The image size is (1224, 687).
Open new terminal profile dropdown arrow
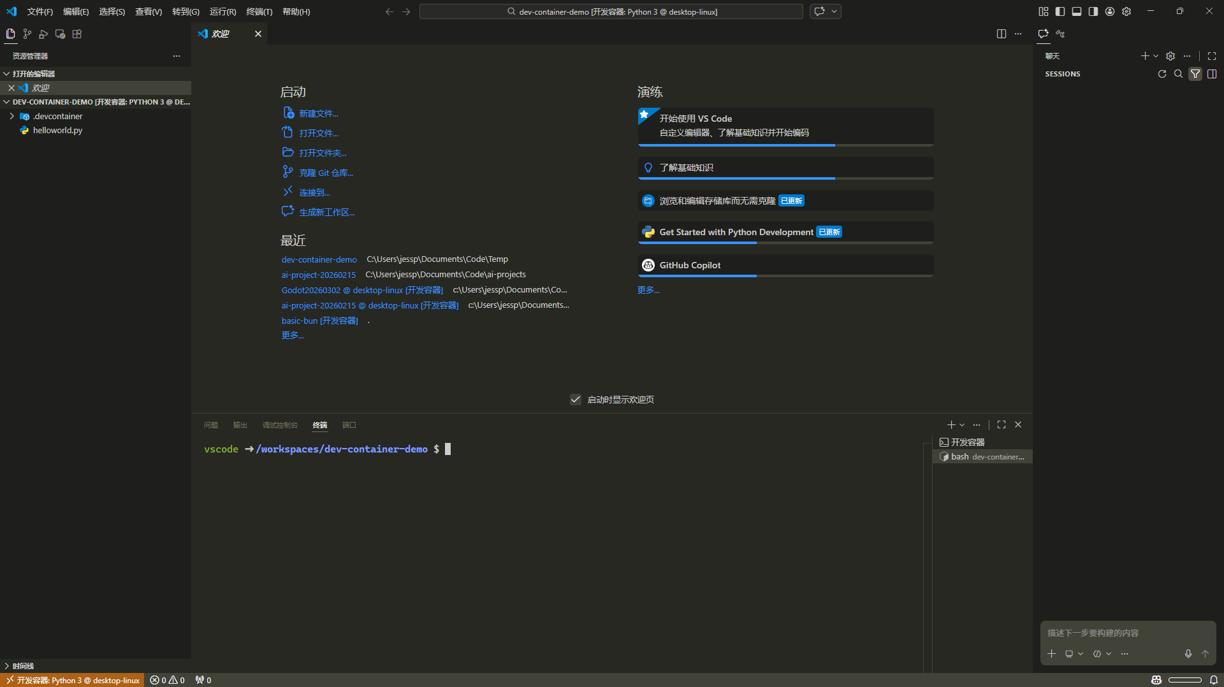(x=962, y=424)
